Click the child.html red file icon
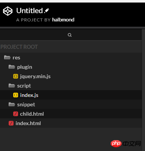This screenshot has width=145, height=151. tap(15, 114)
